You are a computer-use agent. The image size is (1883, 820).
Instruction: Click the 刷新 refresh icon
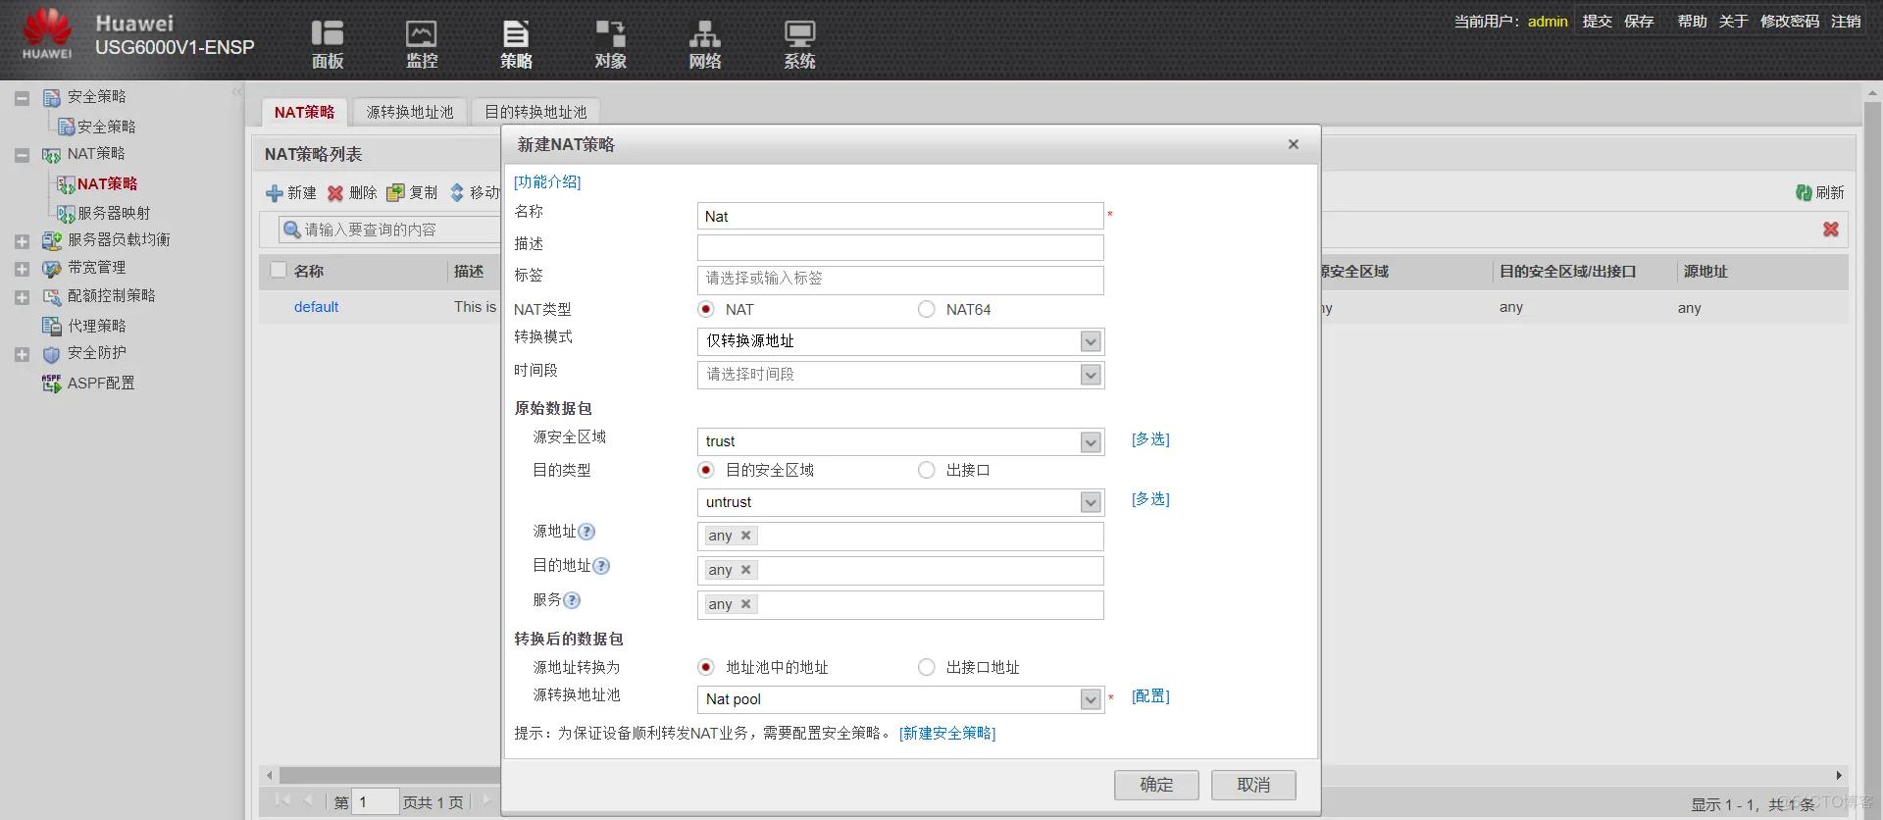(x=1804, y=193)
